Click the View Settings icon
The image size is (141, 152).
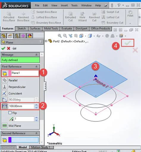click(121, 36)
